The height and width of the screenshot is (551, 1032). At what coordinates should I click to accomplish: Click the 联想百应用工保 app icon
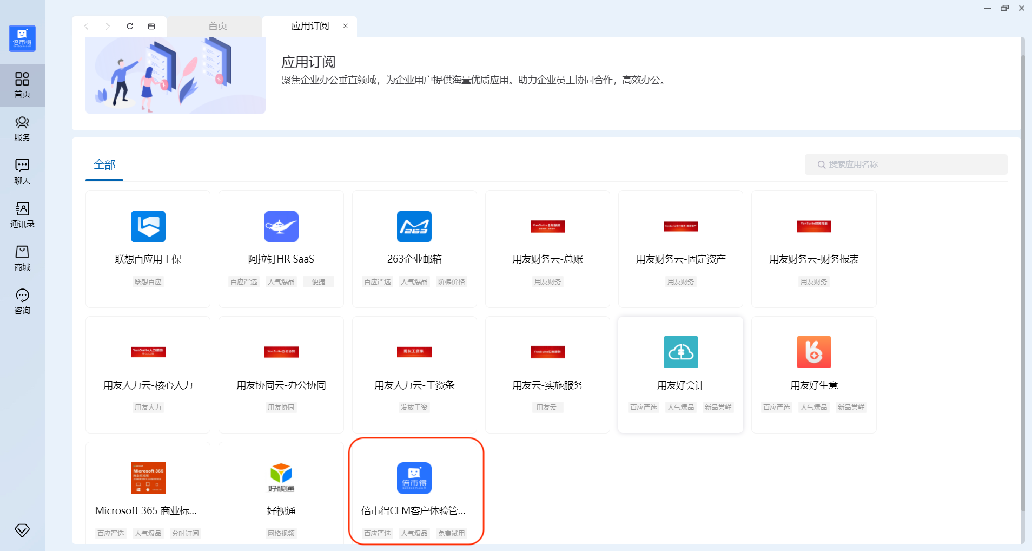148,226
